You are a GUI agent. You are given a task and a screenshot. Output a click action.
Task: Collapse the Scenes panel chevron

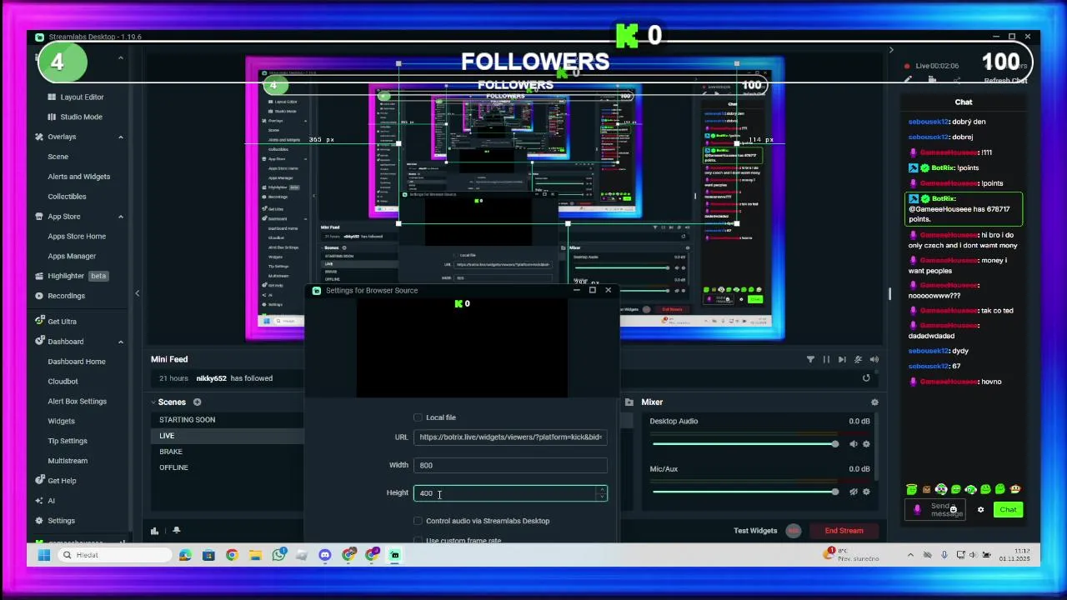(x=153, y=402)
